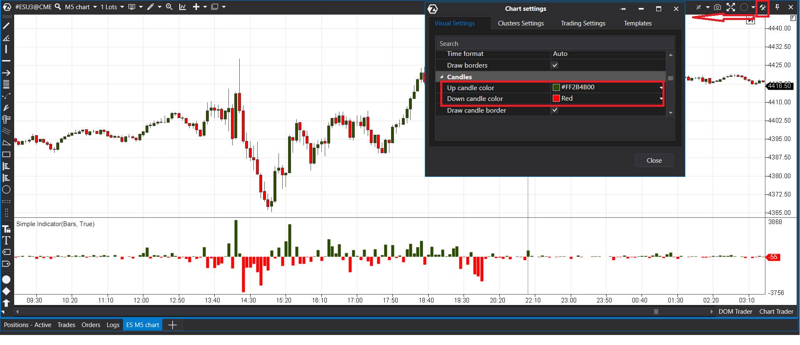The image size is (800, 345).
Task: Select the ray arrow tool in left toolbar
Action: (6, 73)
